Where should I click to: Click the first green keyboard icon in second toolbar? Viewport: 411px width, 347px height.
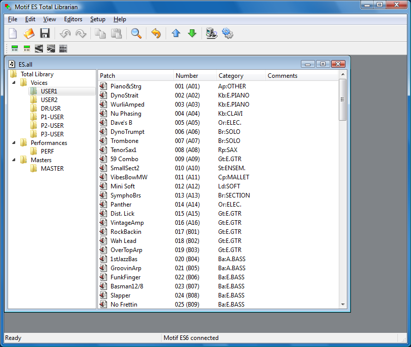click(15, 49)
